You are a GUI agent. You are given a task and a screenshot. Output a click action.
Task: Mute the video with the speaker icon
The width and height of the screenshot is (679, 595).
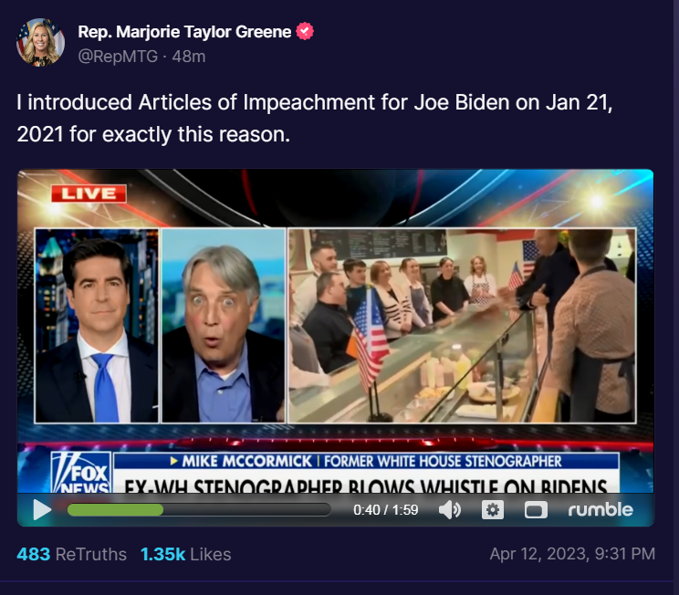point(450,510)
